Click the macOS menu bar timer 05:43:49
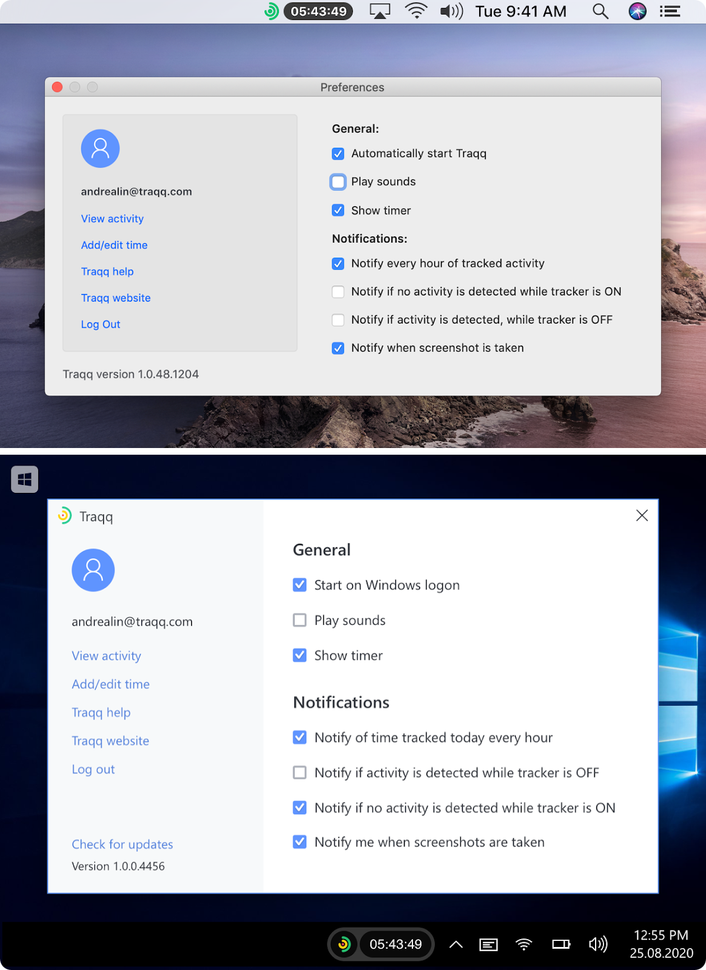Image resolution: width=706 pixels, height=970 pixels. tap(318, 12)
